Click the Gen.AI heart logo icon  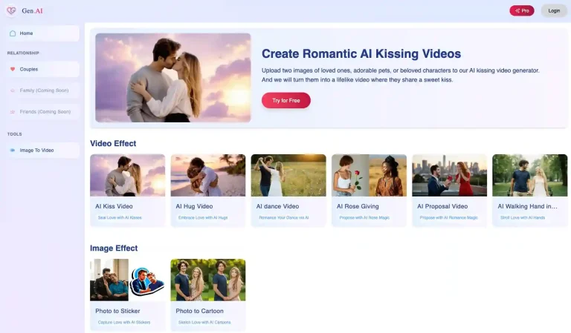[13, 10]
